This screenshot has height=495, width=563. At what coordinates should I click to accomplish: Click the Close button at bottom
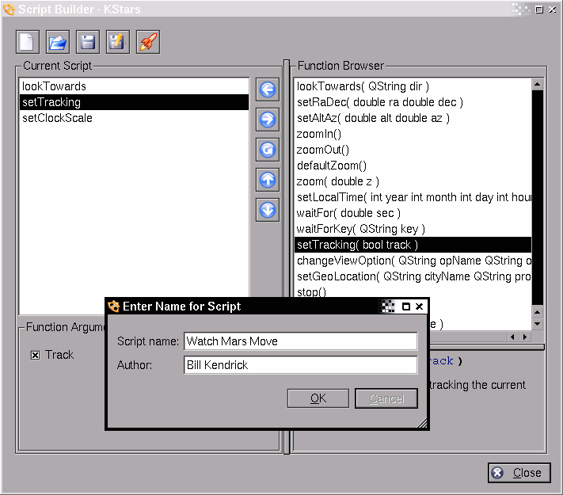[x=519, y=473]
